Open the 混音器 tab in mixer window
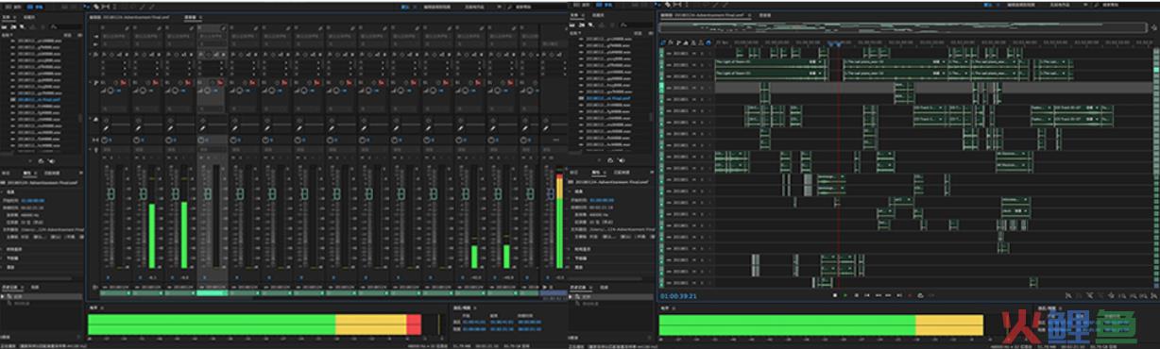This screenshot has width=1160, height=349. tap(191, 16)
